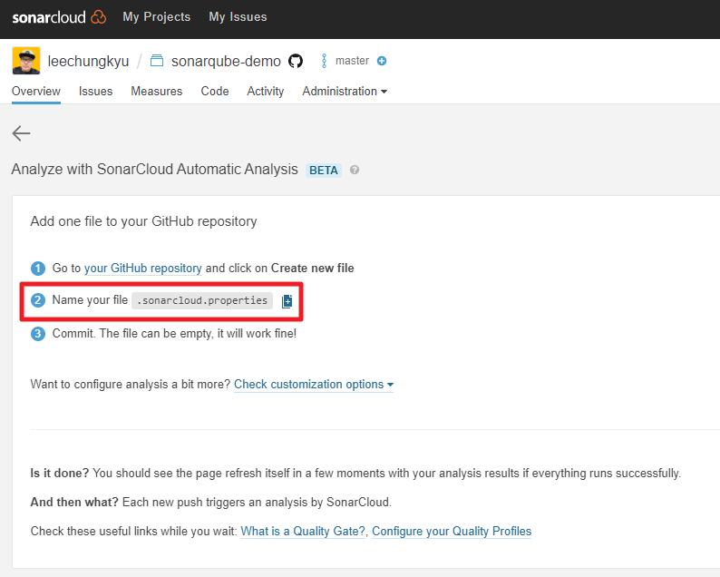Viewport: 720px width, 577px height.
Task: Click the blue plus icon beside master
Action: (x=382, y=61)
